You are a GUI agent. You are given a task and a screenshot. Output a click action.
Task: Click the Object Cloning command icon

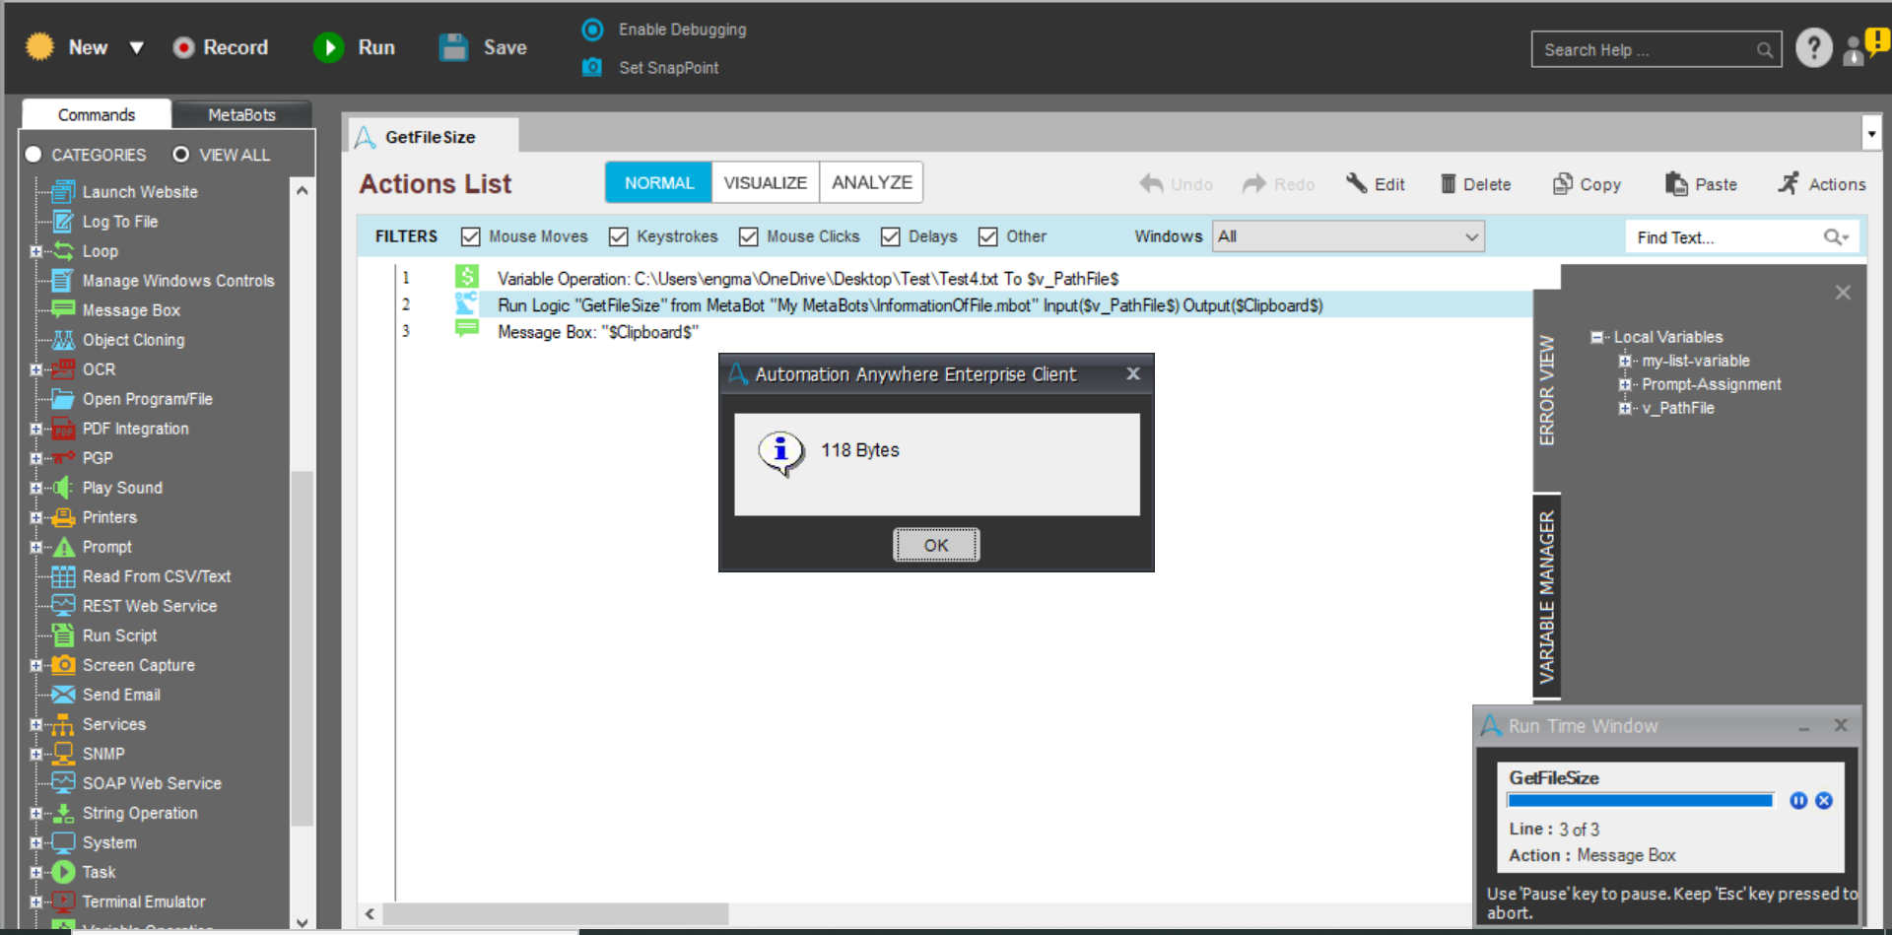[63, 339]
